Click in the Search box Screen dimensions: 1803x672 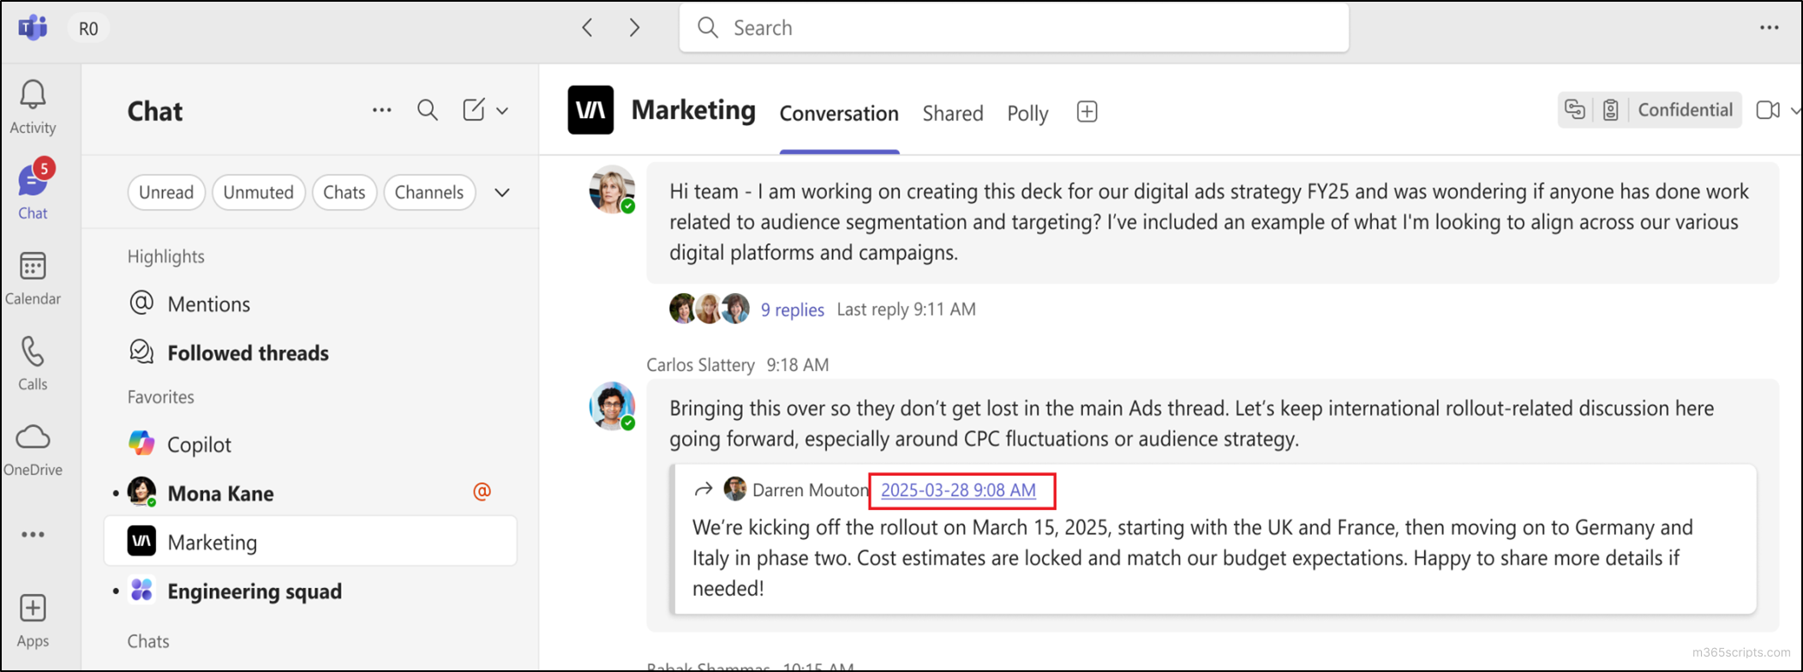point(1014,27)
